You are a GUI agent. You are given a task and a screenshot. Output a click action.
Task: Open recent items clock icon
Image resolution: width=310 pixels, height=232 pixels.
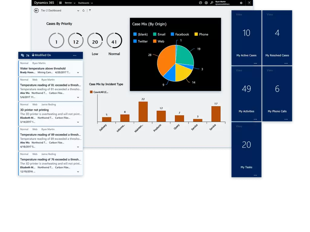(200, 3)
